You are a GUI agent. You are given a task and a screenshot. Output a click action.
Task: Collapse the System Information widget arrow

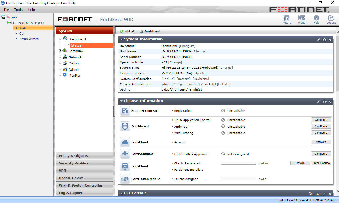pos(121,39)
